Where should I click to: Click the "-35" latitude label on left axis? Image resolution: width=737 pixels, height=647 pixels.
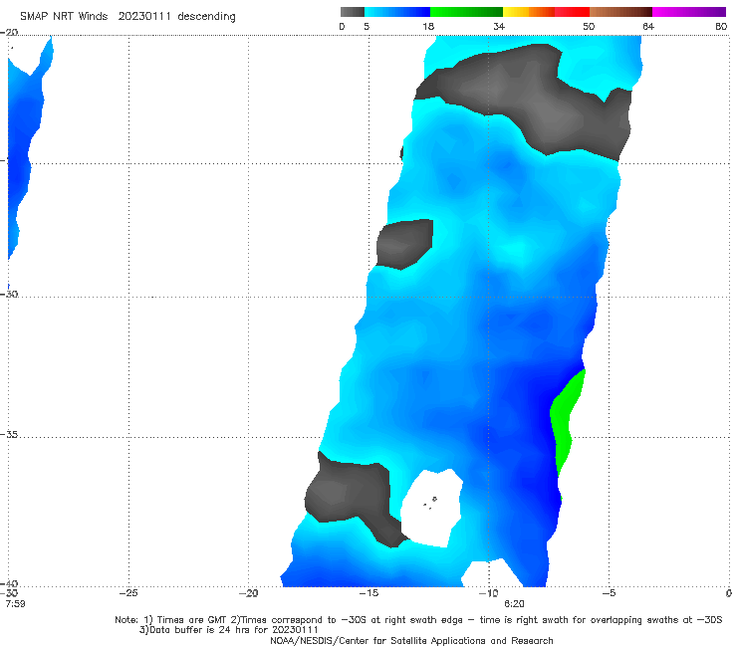9,434
